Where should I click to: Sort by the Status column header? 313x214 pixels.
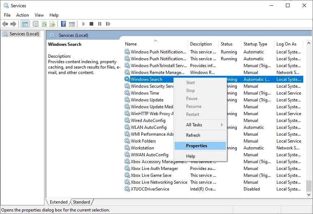point(230,44)
